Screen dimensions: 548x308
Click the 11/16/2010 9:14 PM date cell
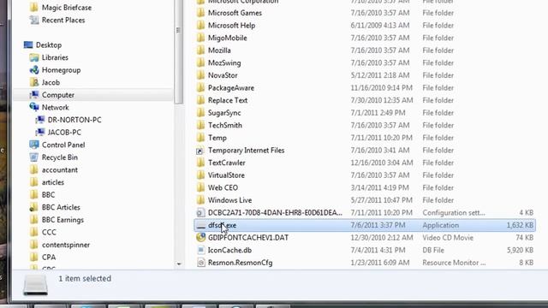pos(381,88)
